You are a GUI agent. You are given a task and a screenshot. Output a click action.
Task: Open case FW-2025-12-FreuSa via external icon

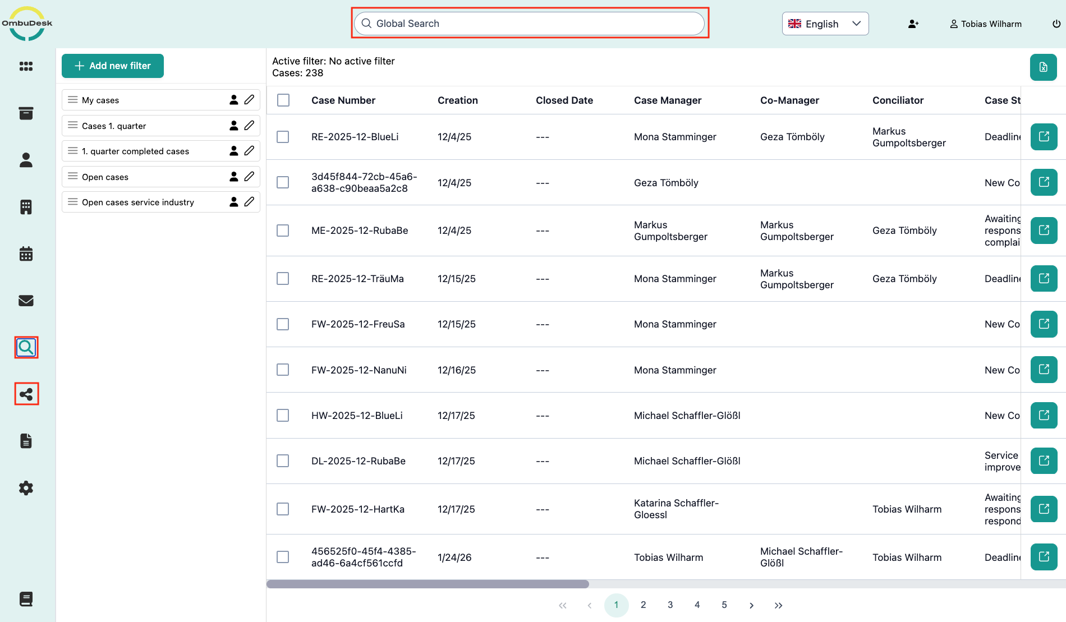[x=1044, y=324]
